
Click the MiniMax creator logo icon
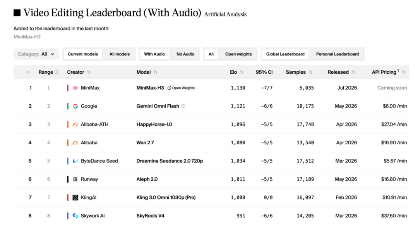click(x=75, y=88)
